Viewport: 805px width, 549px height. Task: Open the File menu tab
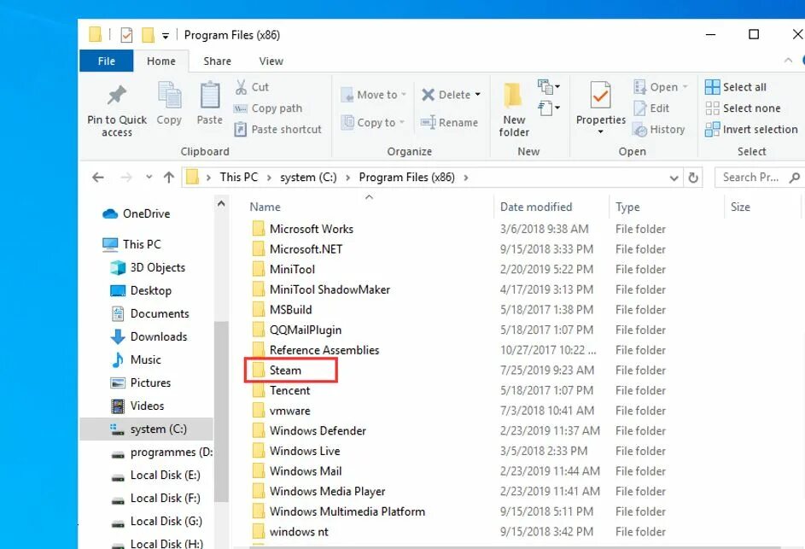point(106,61)
